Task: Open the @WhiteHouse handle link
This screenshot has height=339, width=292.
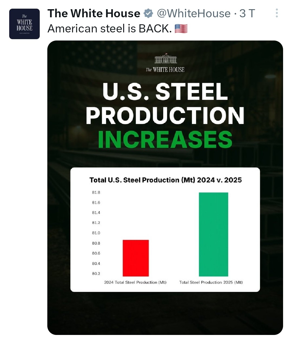Action: tap(194, 13)
